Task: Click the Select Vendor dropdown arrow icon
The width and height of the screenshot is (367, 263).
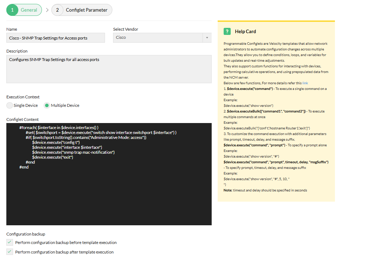Action: point(207,37)
